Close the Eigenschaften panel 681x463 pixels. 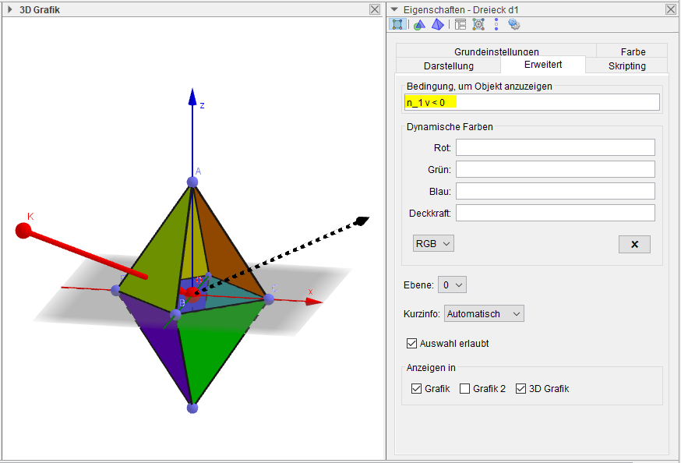tap(671, 9)
